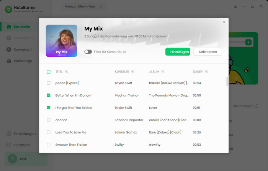Click album #swifty
Image resolution: width=268 pixels, height=171 pixels.
coord(155,145)
